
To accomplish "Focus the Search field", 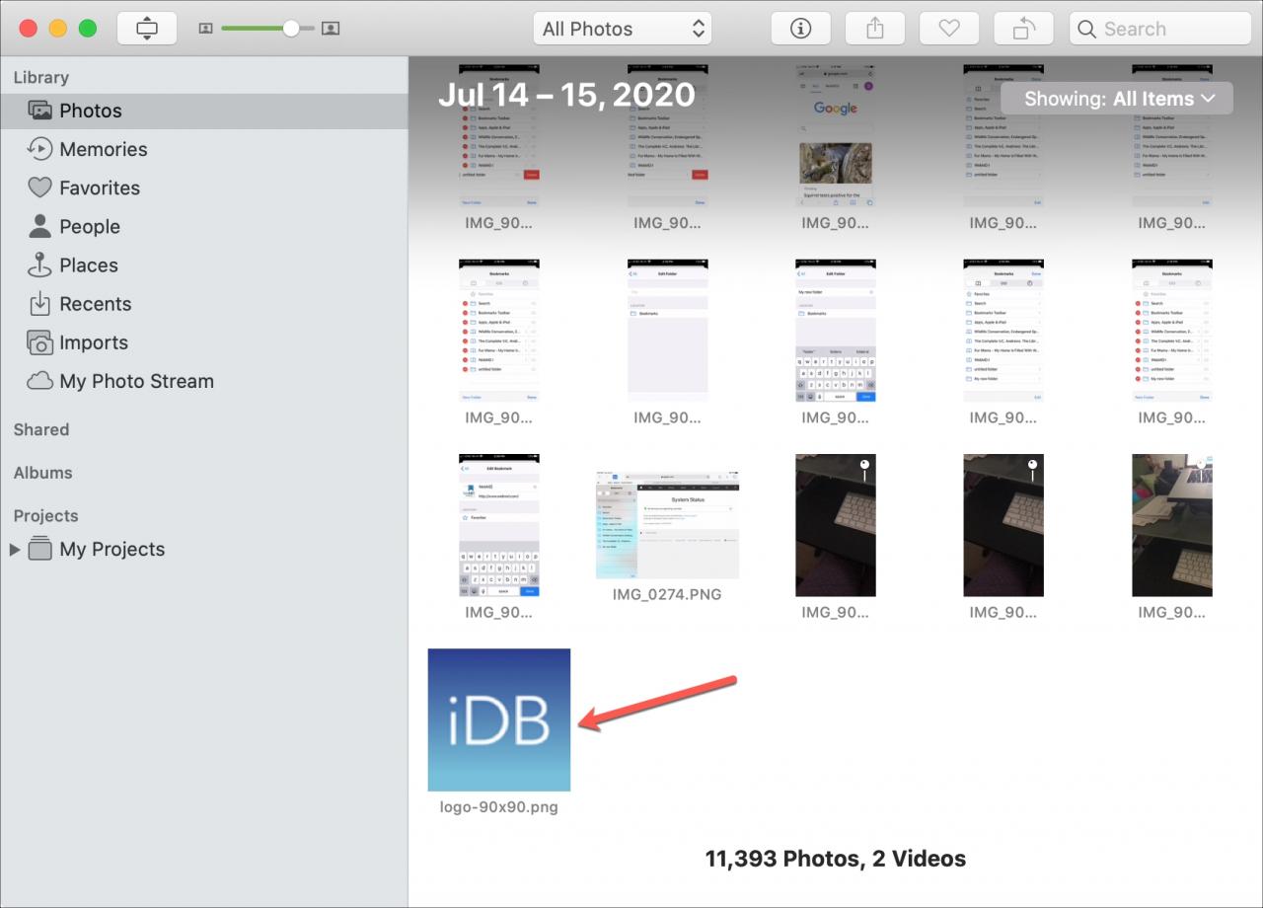I will [x=1160, y=29].
